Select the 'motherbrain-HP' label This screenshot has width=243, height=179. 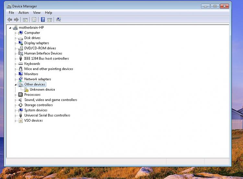click(31, 28)
